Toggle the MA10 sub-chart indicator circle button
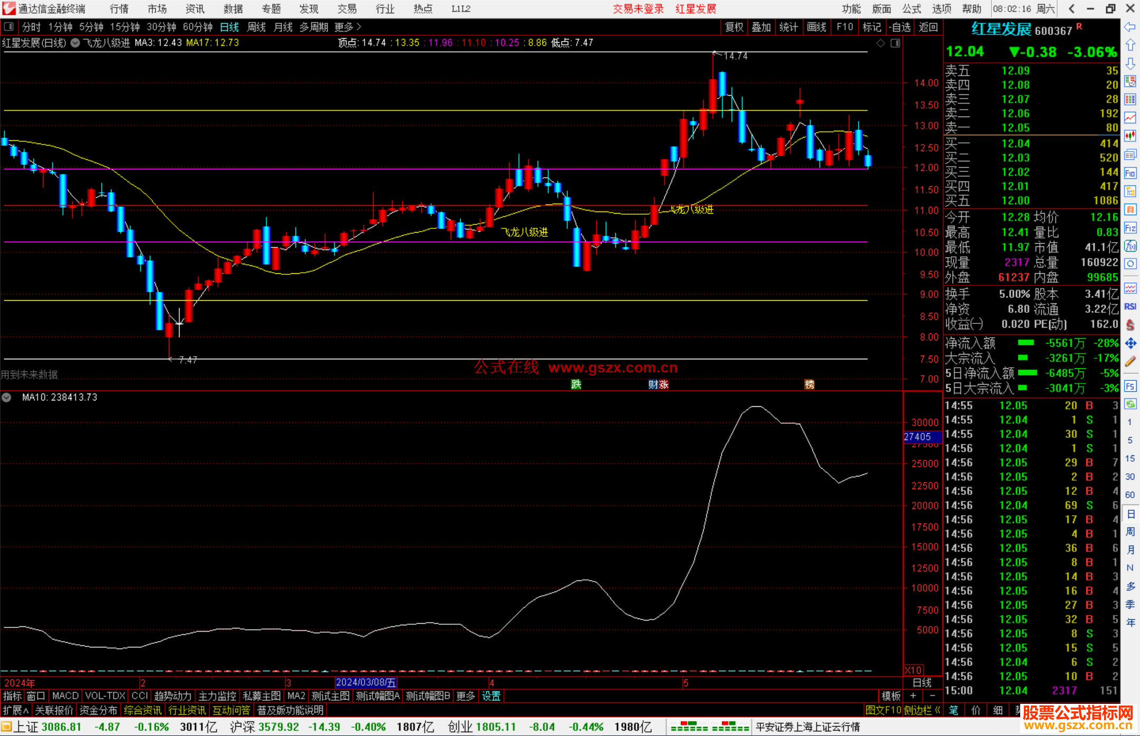The width and height of the screenshot is (1140, 736). point(6,397)
